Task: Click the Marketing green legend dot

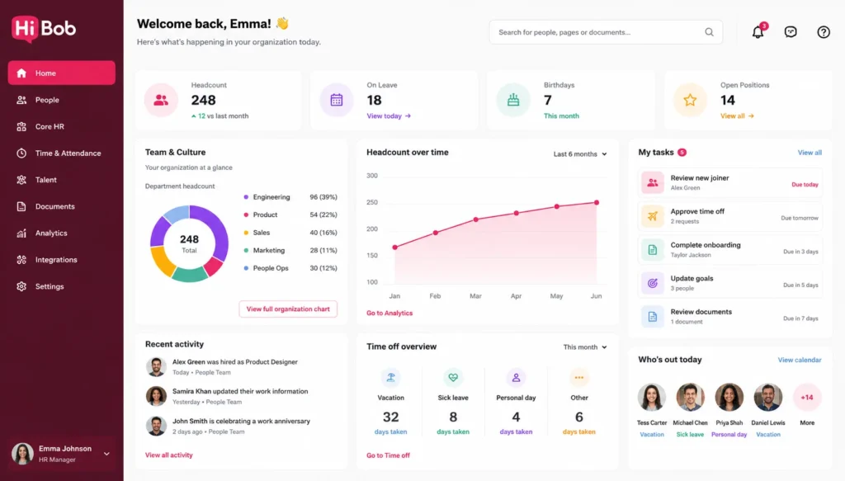Action: point(246,251)
